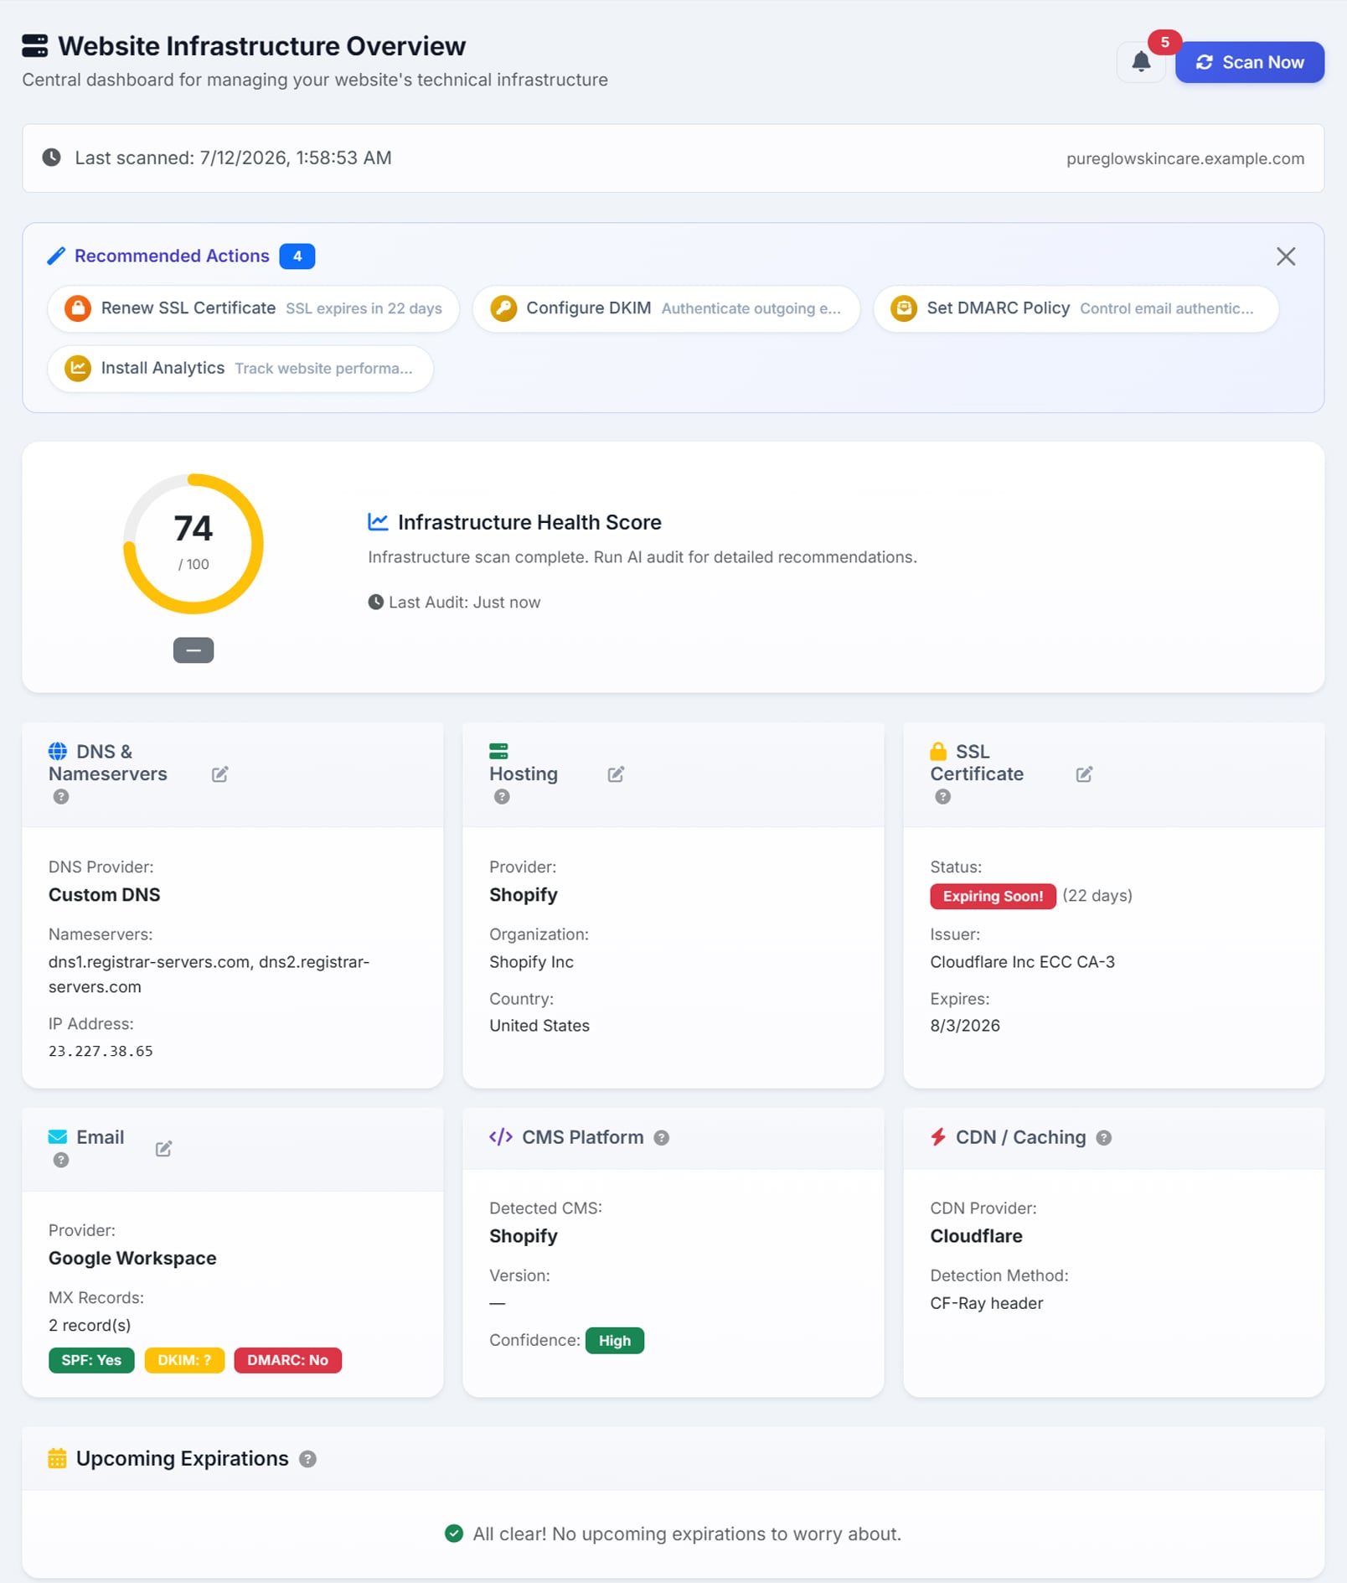Open the Configure DKIM action

tap(666, 308)
